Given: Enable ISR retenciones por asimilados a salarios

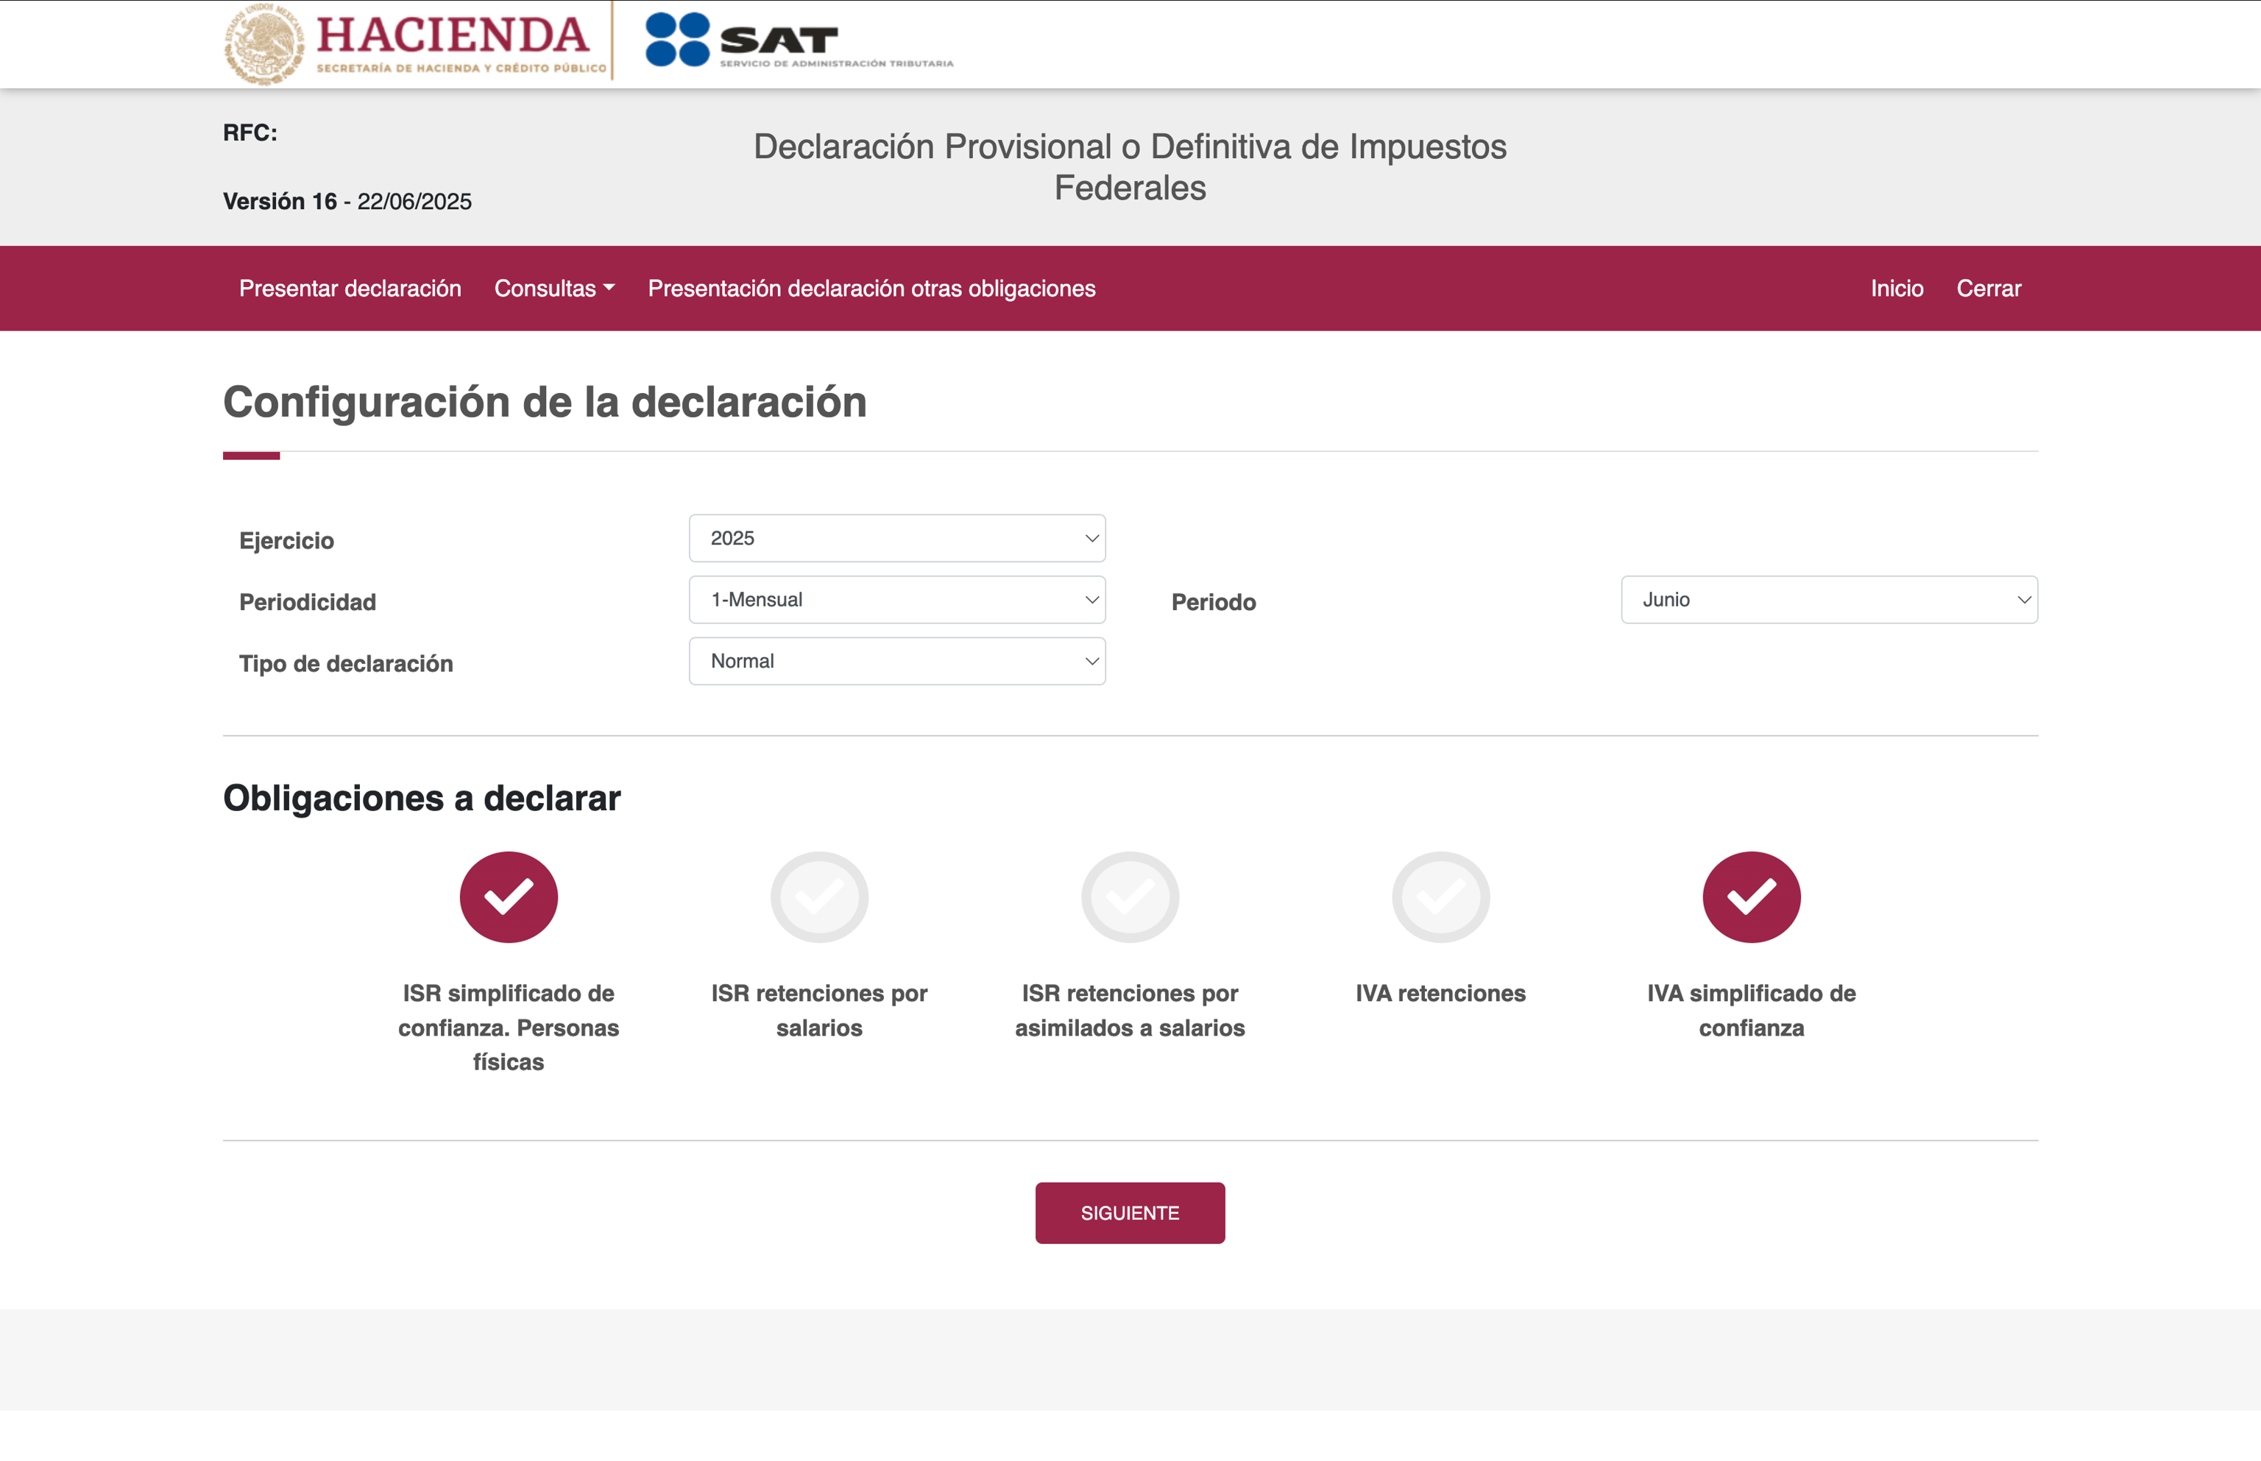Looking at the screenshot, I should click(x=1130, y=896).
